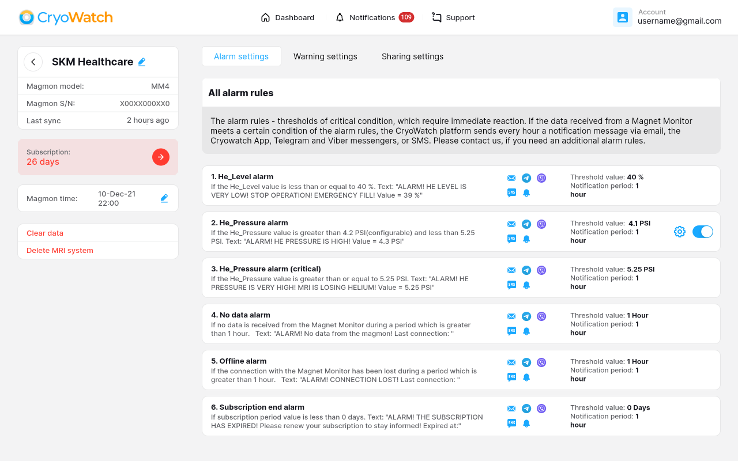Click Delete MRI system
The image size is (738, 461).
click(x=60, y=250)
